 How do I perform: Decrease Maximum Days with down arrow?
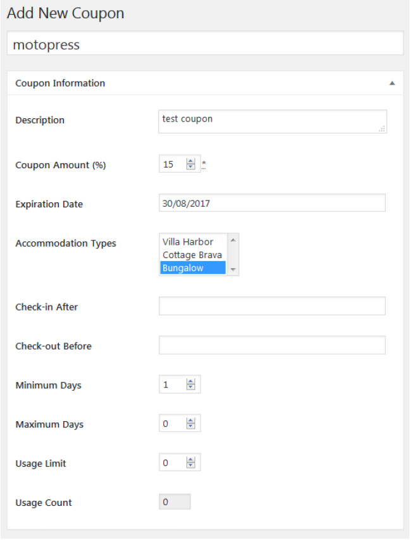pyautogui.click(x=190, y=427)
